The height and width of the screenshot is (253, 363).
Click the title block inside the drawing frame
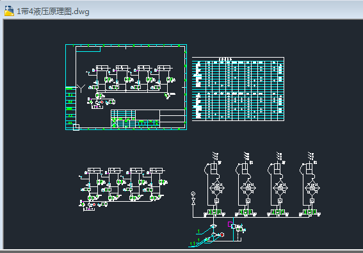pyautogui.click(x=148, y=118)
